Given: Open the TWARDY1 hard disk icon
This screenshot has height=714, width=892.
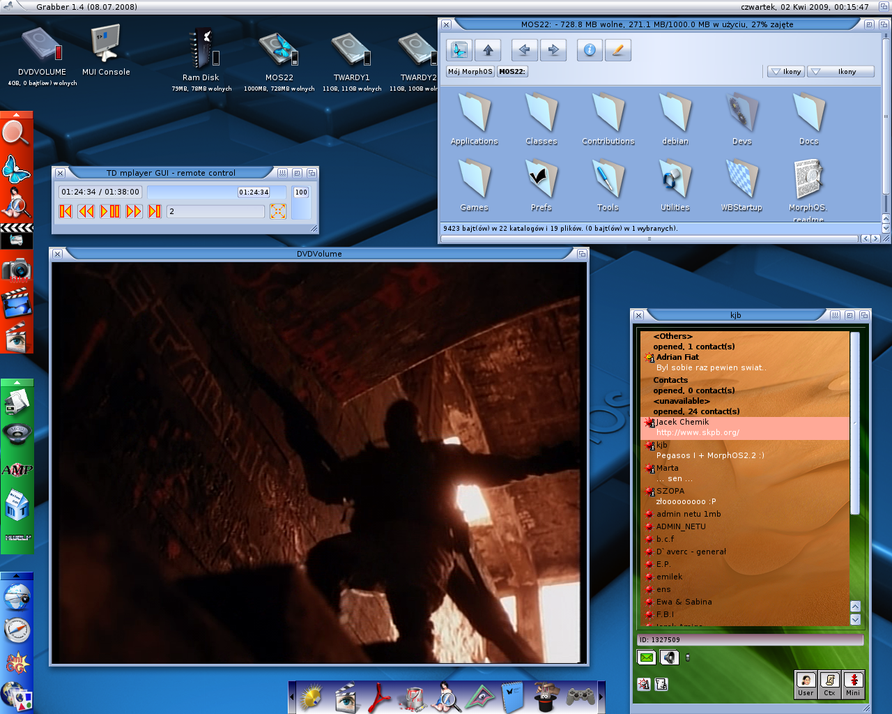Looking at the screenshot, I should point(351,50).
